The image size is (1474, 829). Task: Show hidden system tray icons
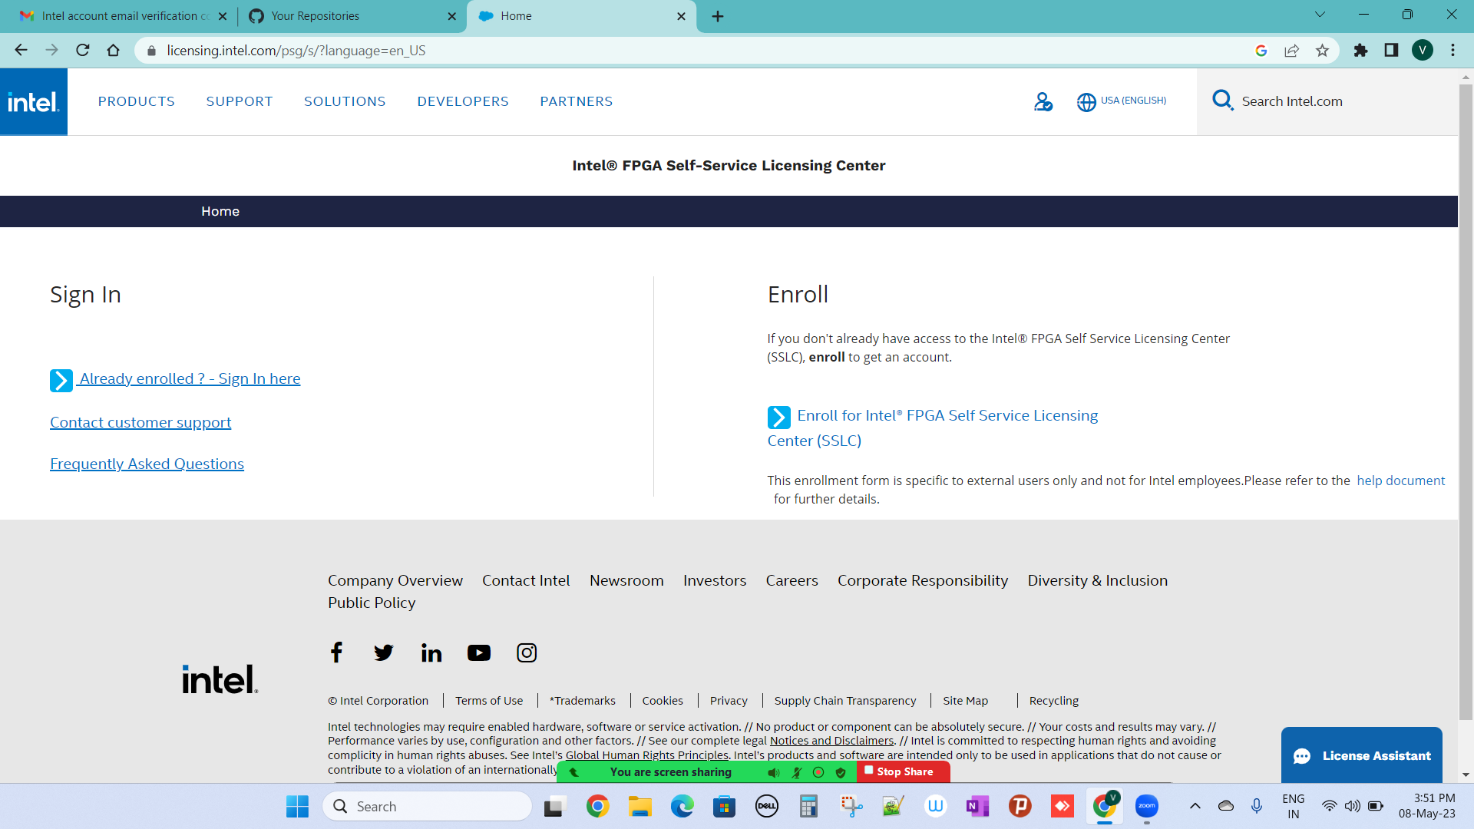click(1195, 806)
